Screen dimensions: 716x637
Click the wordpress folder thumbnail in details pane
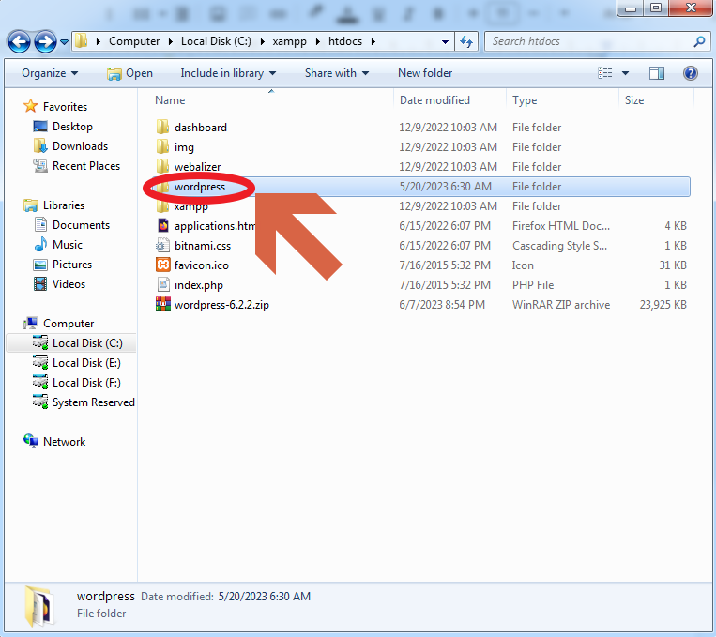[39, 606]
